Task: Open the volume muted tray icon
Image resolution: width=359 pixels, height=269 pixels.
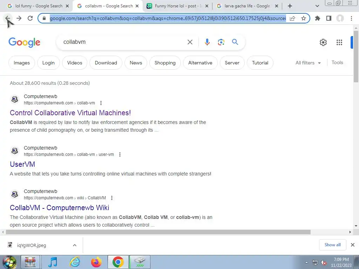Action: [x=324, y=263]
